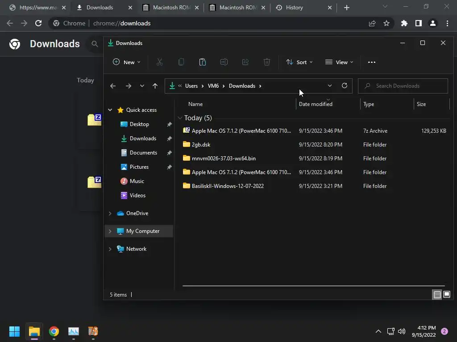The height and width of the screenshot is (342, 457).
Task: Select the BasiliskII-Windows-12-07-2022 folder
Action: [228, 186]
